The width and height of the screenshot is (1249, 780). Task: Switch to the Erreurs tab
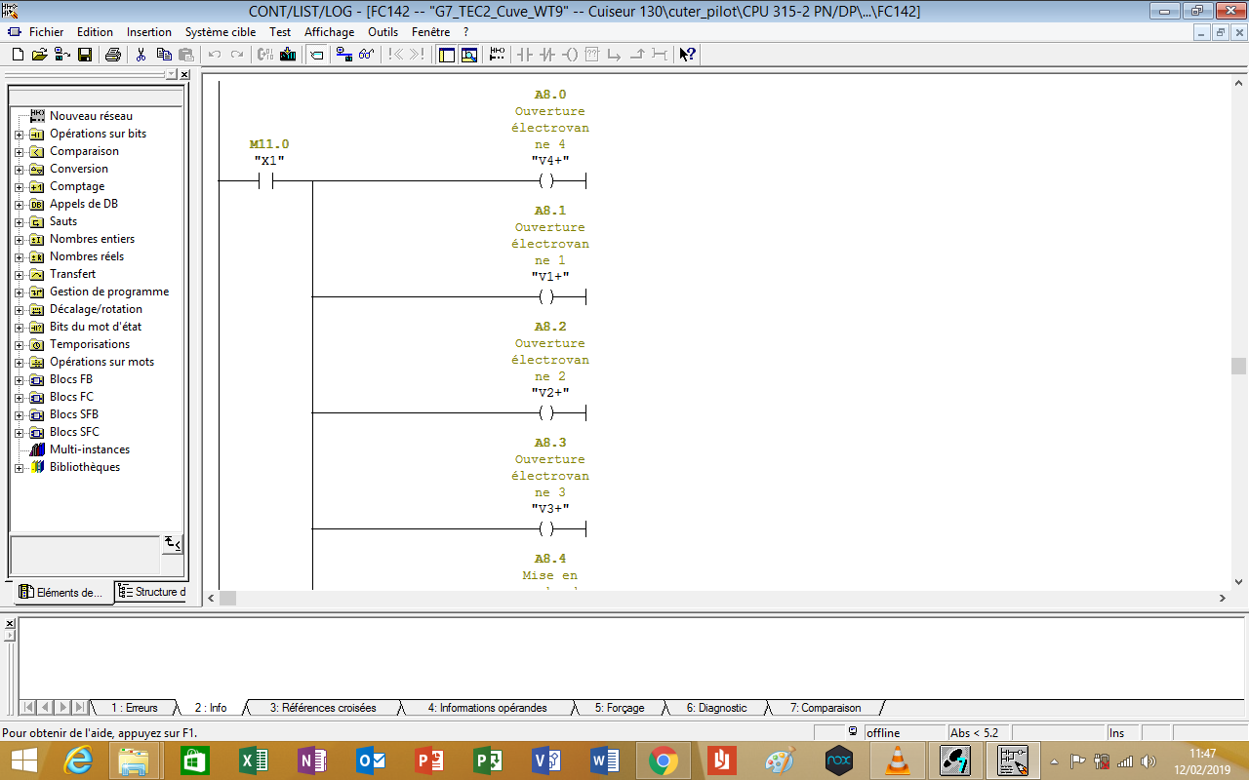pyautogui.click(x=135, y=708)
